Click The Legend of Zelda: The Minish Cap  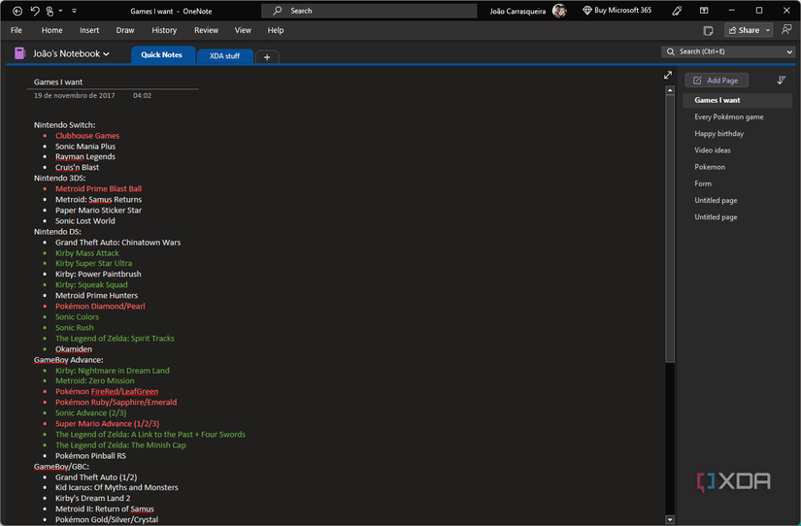pos(120,445)
